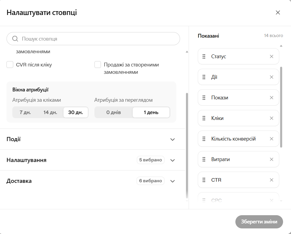Select 30 дн. click attribution window

[x=76, y=112]
